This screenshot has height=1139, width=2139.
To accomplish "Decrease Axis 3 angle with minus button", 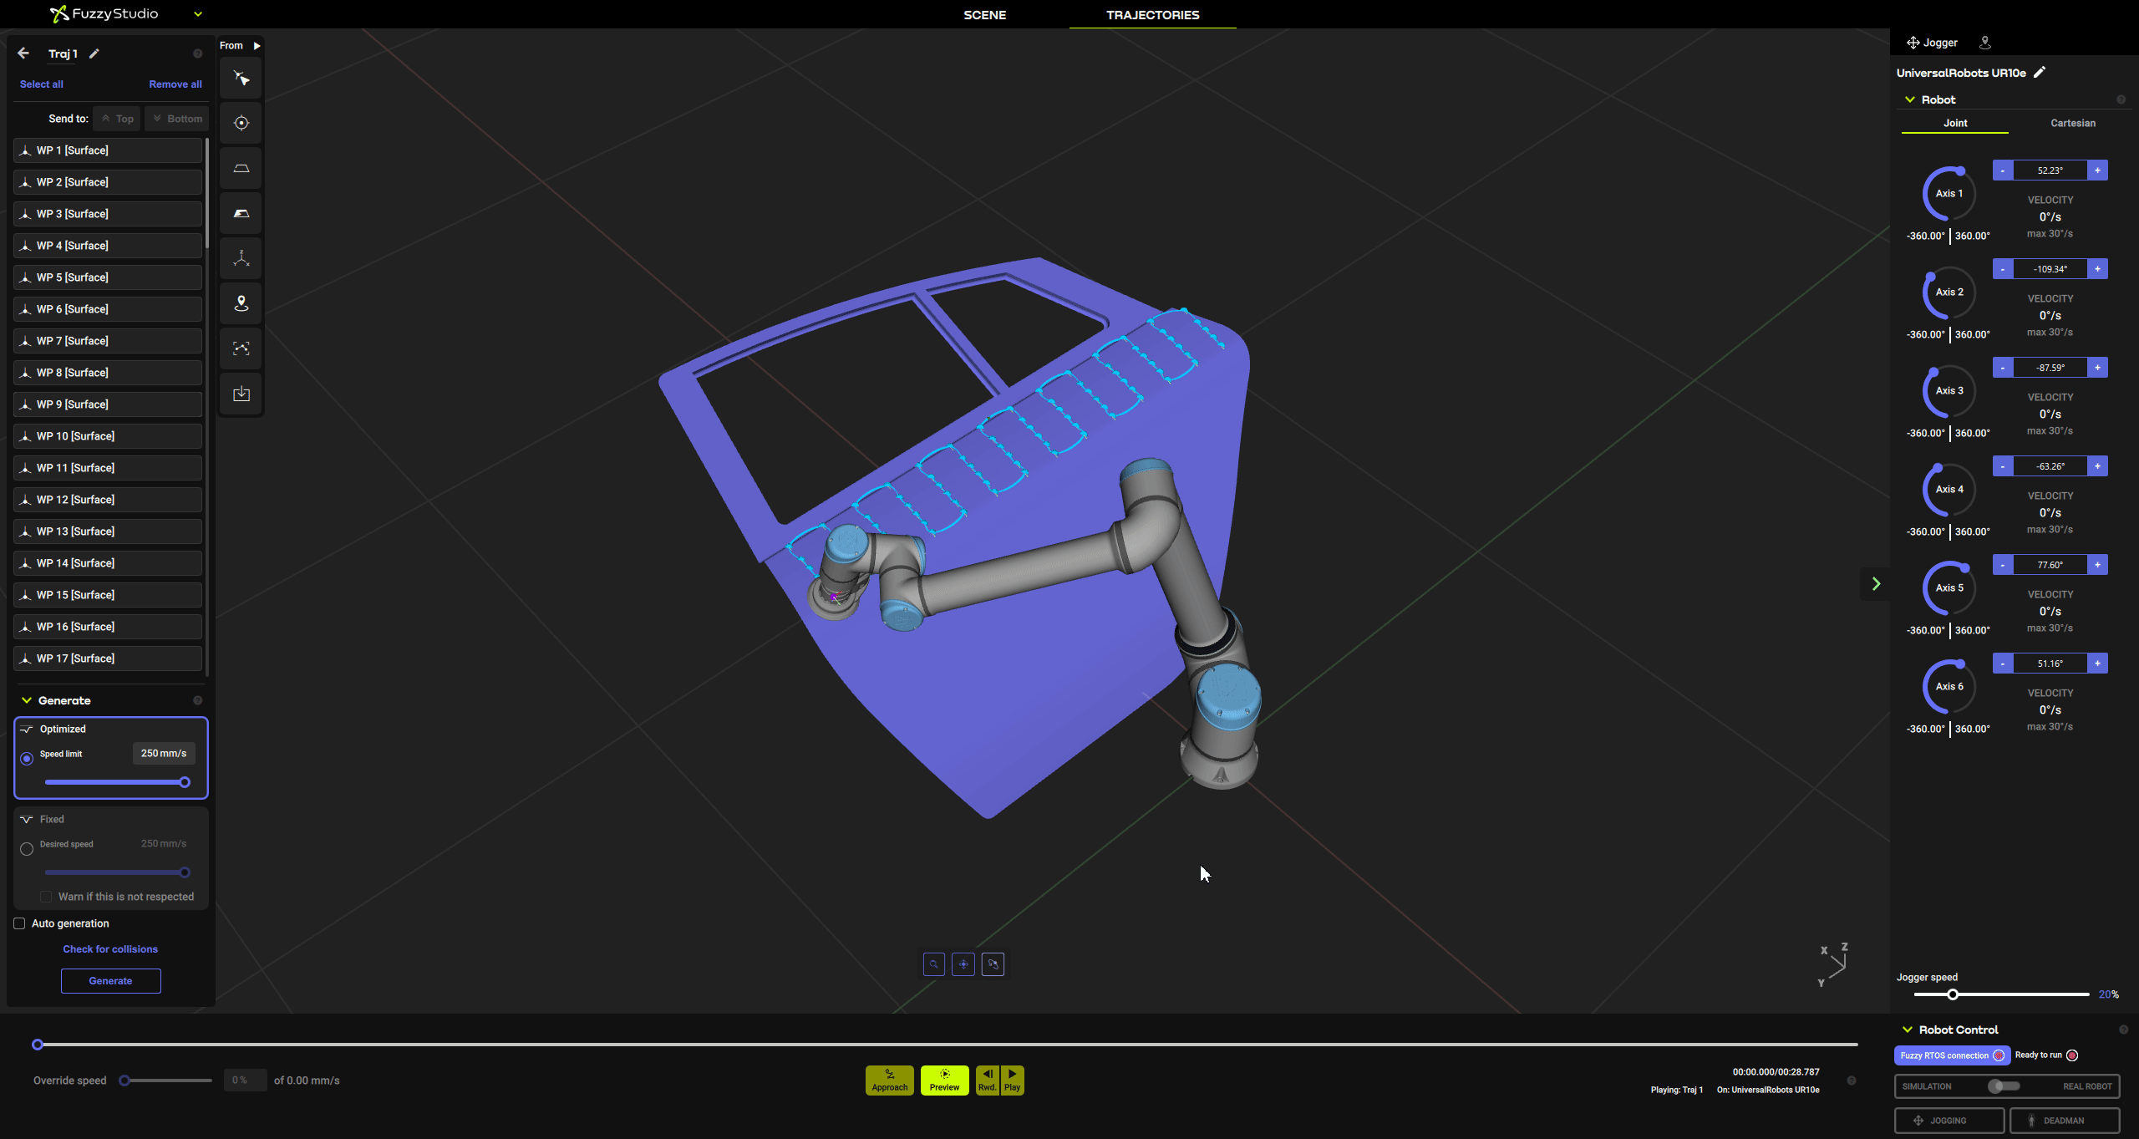I will pos(2003,368).
